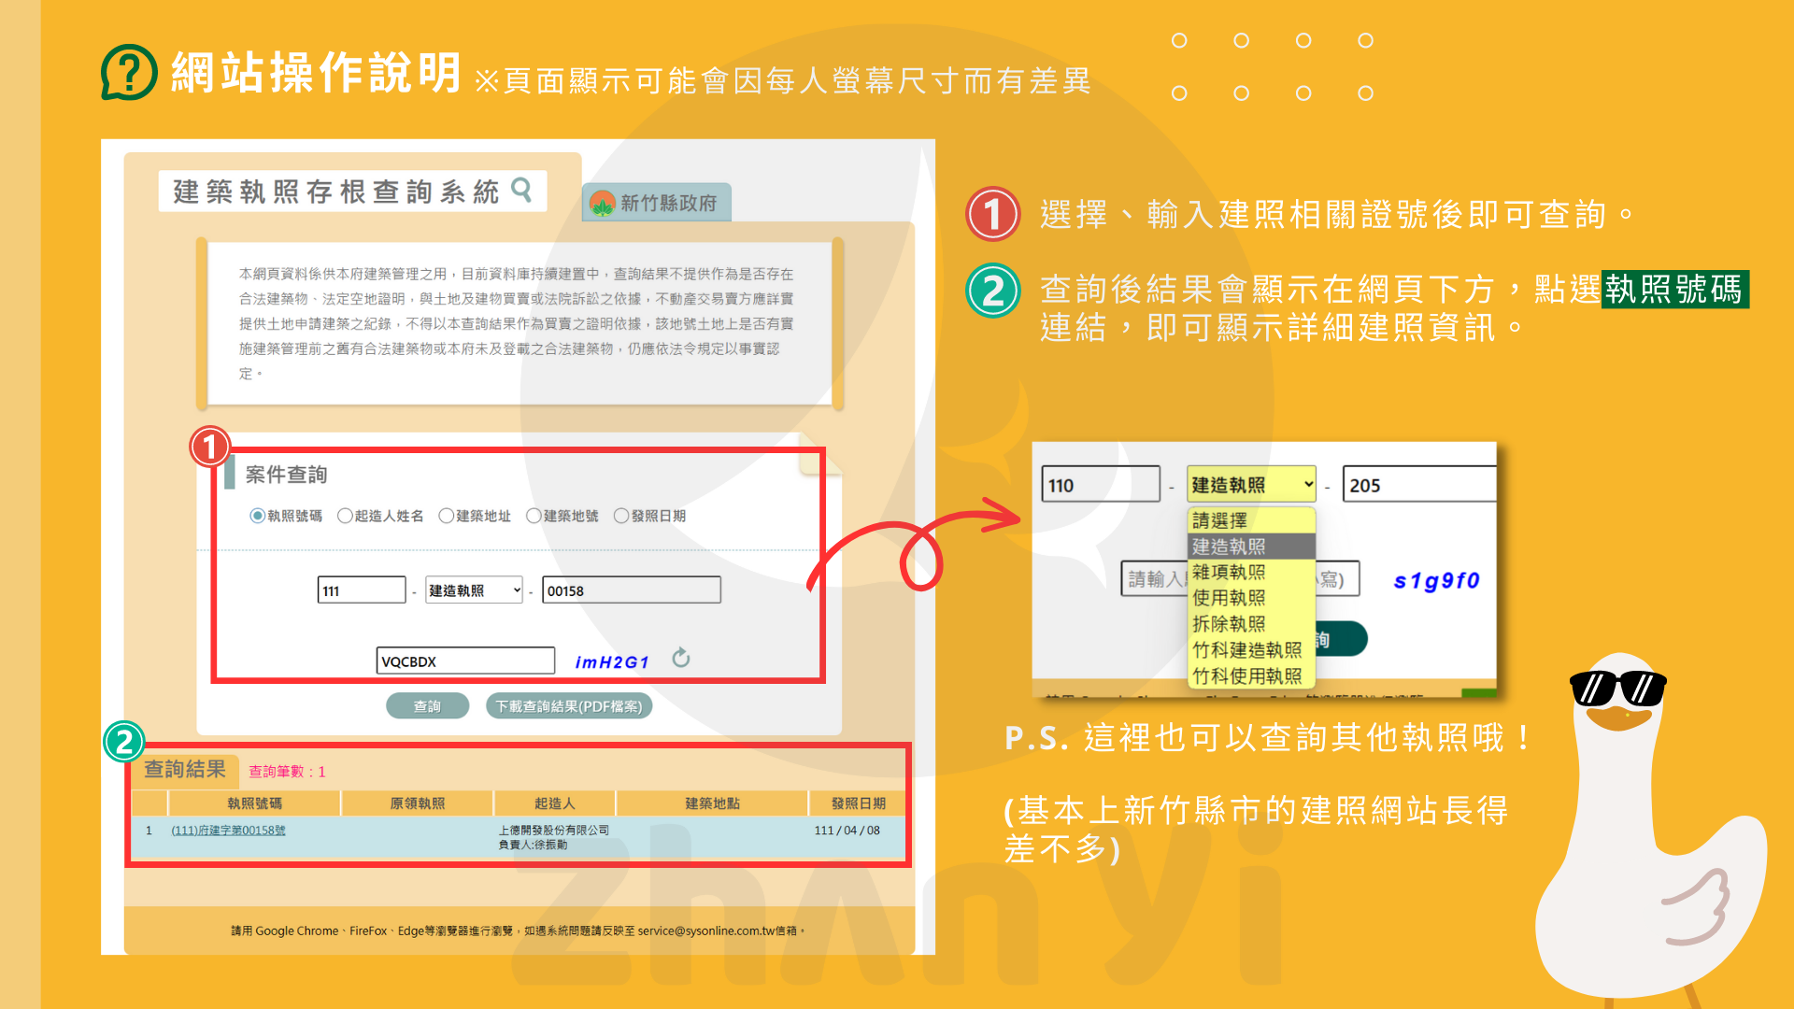The height and width of the screenshot is (1009, 1794).
Task: Choose 建造執照 highlighted list option
Action: [1251, 547]
